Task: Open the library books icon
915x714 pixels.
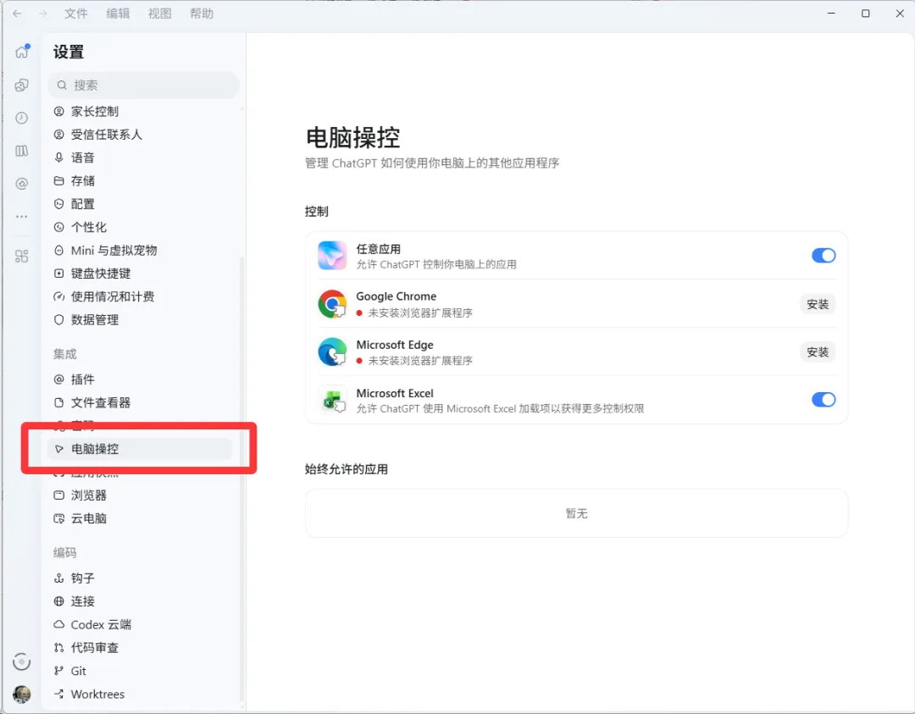Action: point(21,151)
